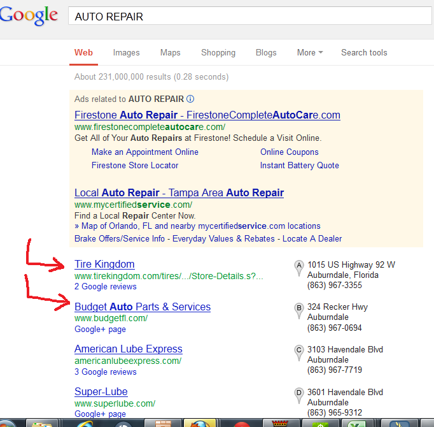Click www.superlube.com URL
The height and width of the screenshot is (427, 434).
(x=115, y=403)
